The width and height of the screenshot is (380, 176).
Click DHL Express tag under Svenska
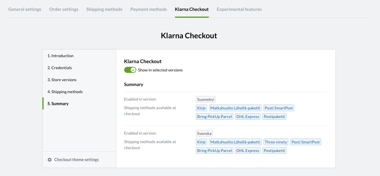(x=248, y=151)
